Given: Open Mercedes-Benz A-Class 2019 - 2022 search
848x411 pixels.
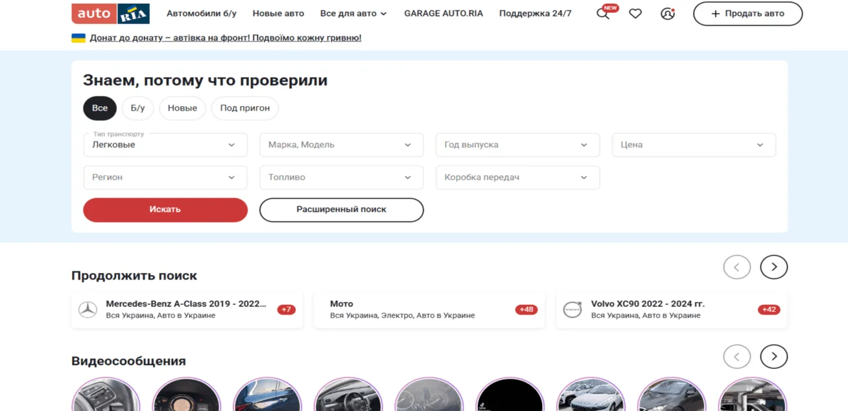Looking at the screenshot, I should point(187,309).
